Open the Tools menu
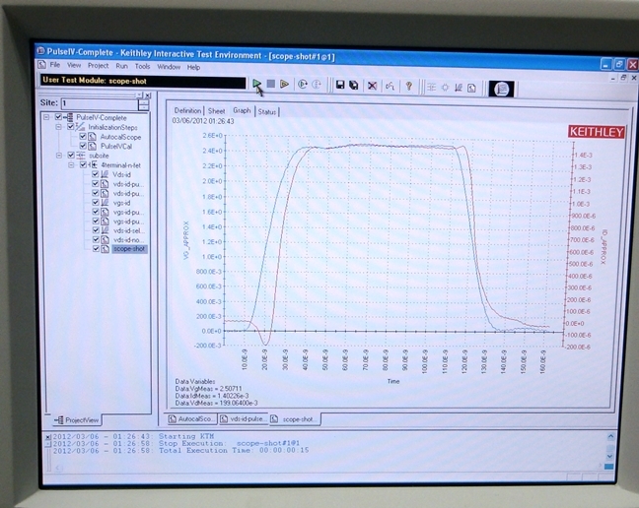This screenshot has height=508, width=639. [143, 66]
